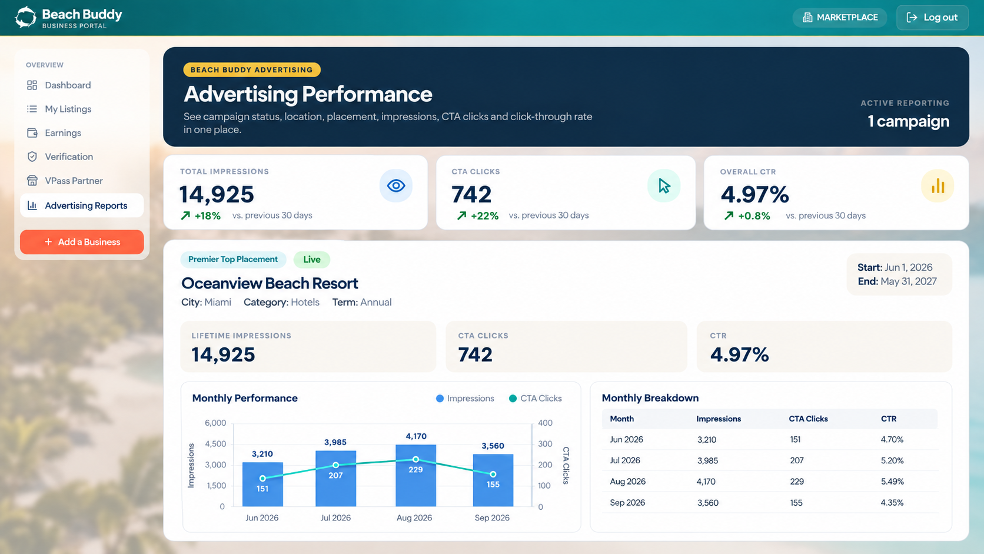
Task: Click the Start: Jun 1, 2026 date
Action: (x=895, y=267)
